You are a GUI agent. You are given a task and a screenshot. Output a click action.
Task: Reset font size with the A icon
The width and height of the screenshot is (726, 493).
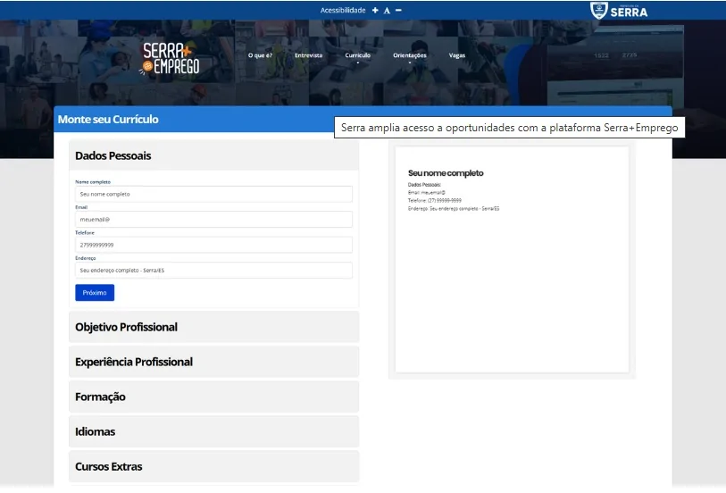(x=387, y=11)
